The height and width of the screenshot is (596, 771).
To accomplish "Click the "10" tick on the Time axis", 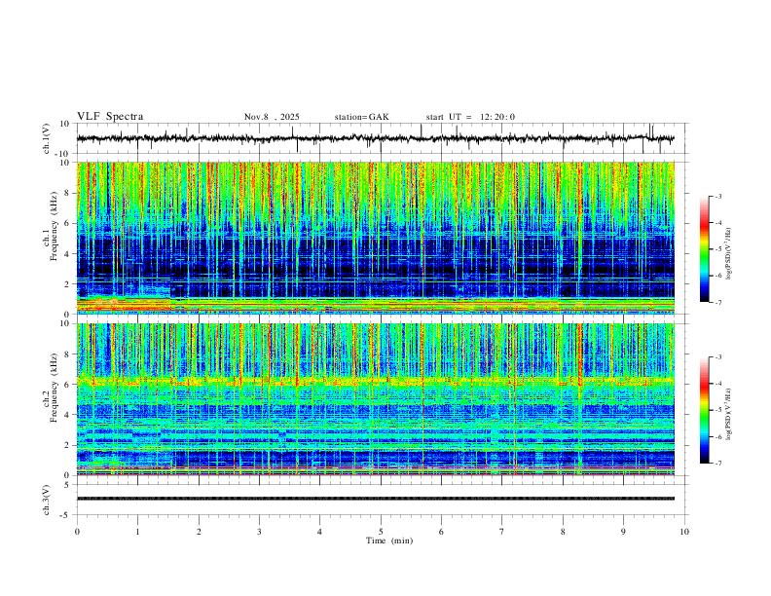I will pos(684,532).
